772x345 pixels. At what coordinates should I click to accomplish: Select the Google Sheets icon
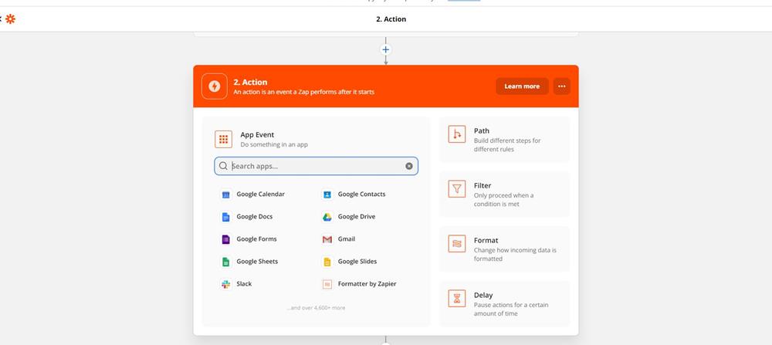click(226, 262)
